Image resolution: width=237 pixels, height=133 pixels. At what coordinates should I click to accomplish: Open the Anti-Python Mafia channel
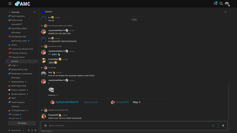tap(22, 29)
